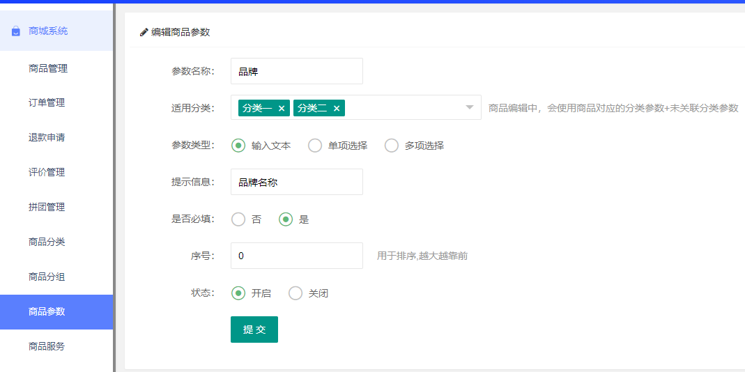
Task: Navigate to 评价管理
Action: pos(56,173)
